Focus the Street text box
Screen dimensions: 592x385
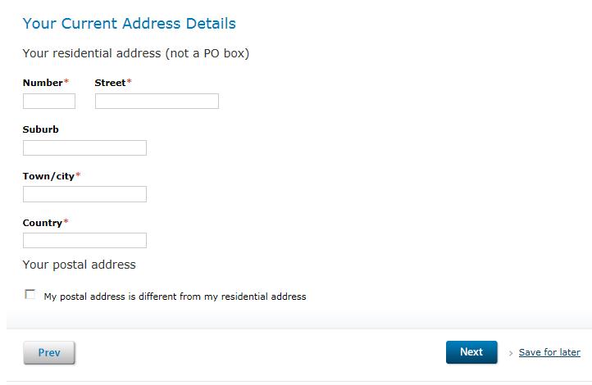[x=157, y=101]
